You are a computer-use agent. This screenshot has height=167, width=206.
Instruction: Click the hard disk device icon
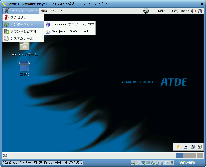[133, 163]
